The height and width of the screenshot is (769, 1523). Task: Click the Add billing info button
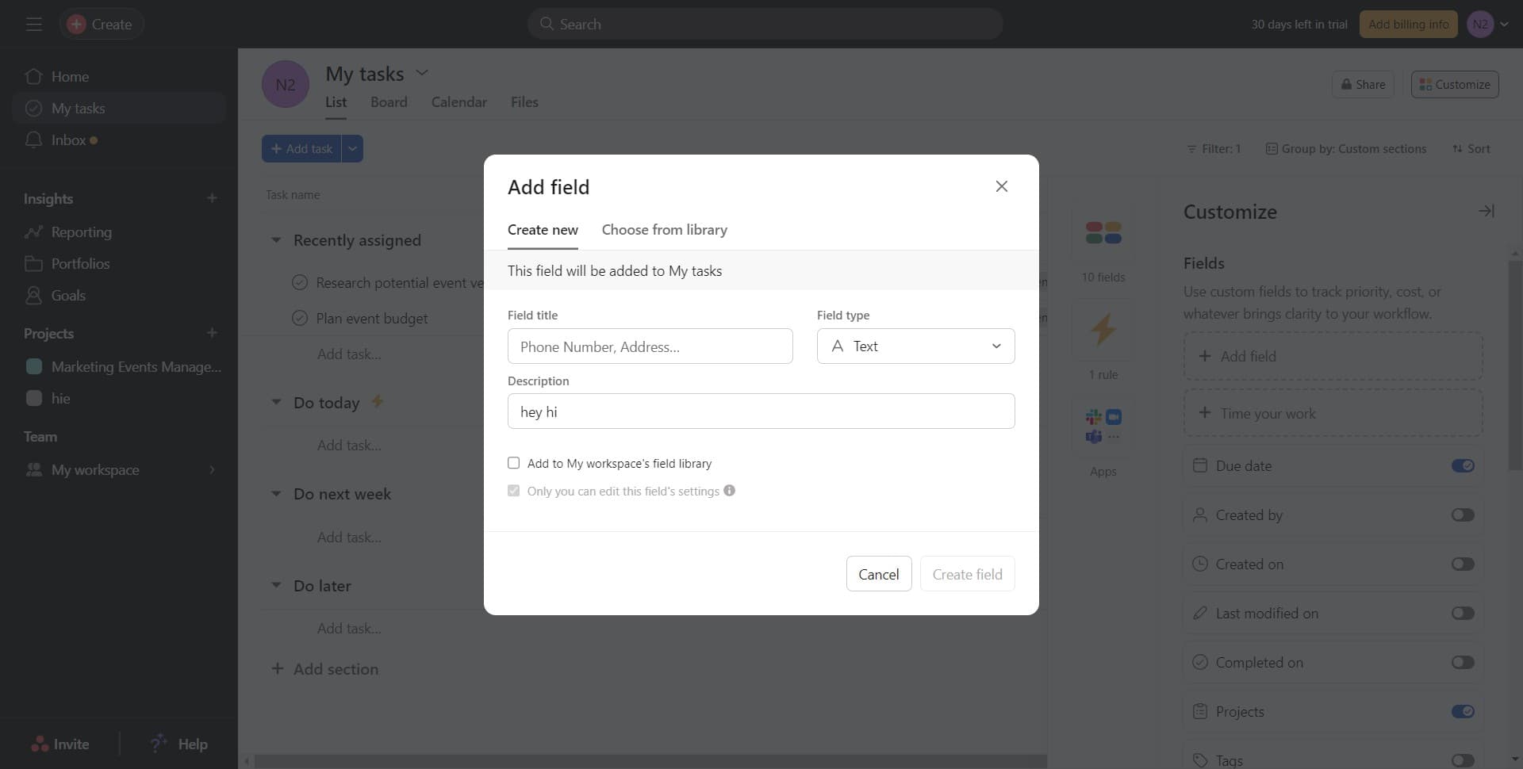(x=1408, y=25)
